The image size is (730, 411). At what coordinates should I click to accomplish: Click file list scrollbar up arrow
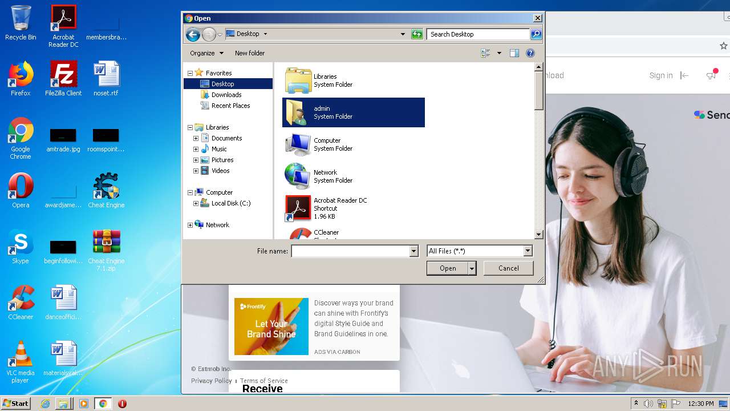(538, 67)
